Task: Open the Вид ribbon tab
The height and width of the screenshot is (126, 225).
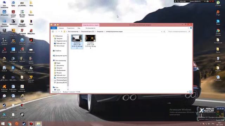Action: point(79,28)
